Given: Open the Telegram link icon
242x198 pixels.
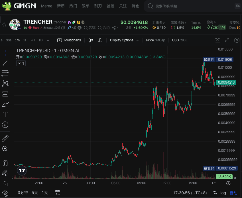Looking at the screenshot, I should [x=74, y=28].
